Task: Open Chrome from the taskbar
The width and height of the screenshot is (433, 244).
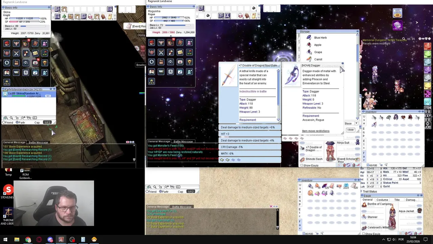Action: 28,240
